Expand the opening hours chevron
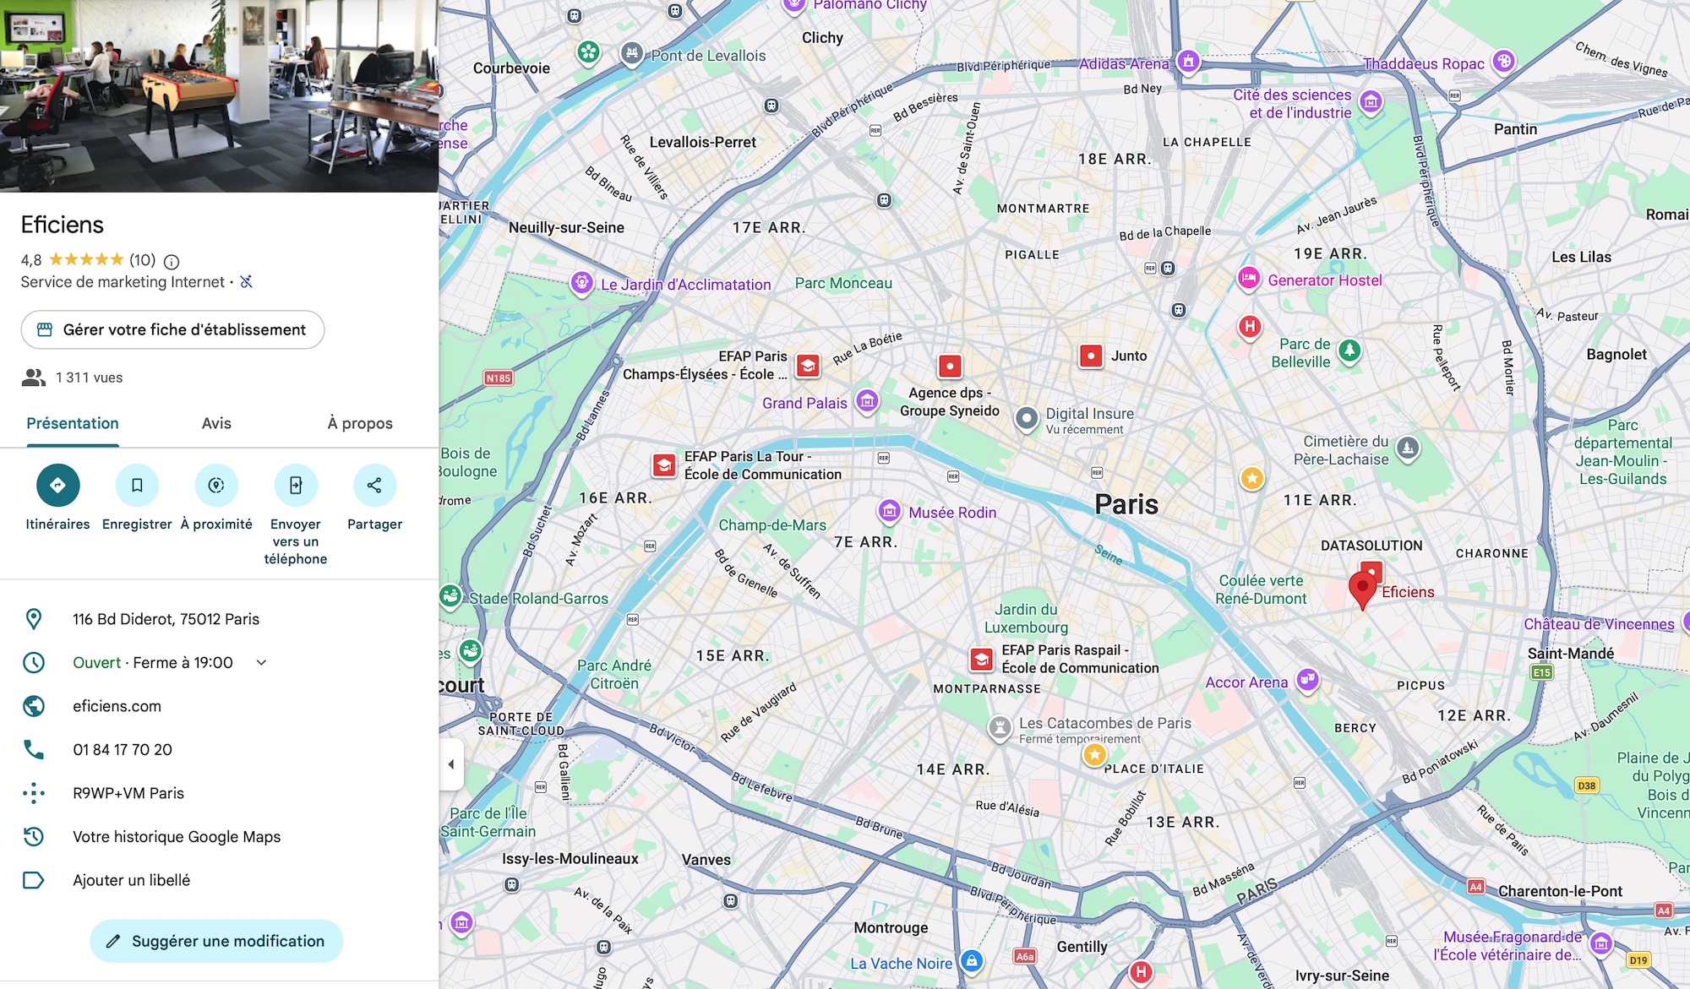 (x=261, y=662)
